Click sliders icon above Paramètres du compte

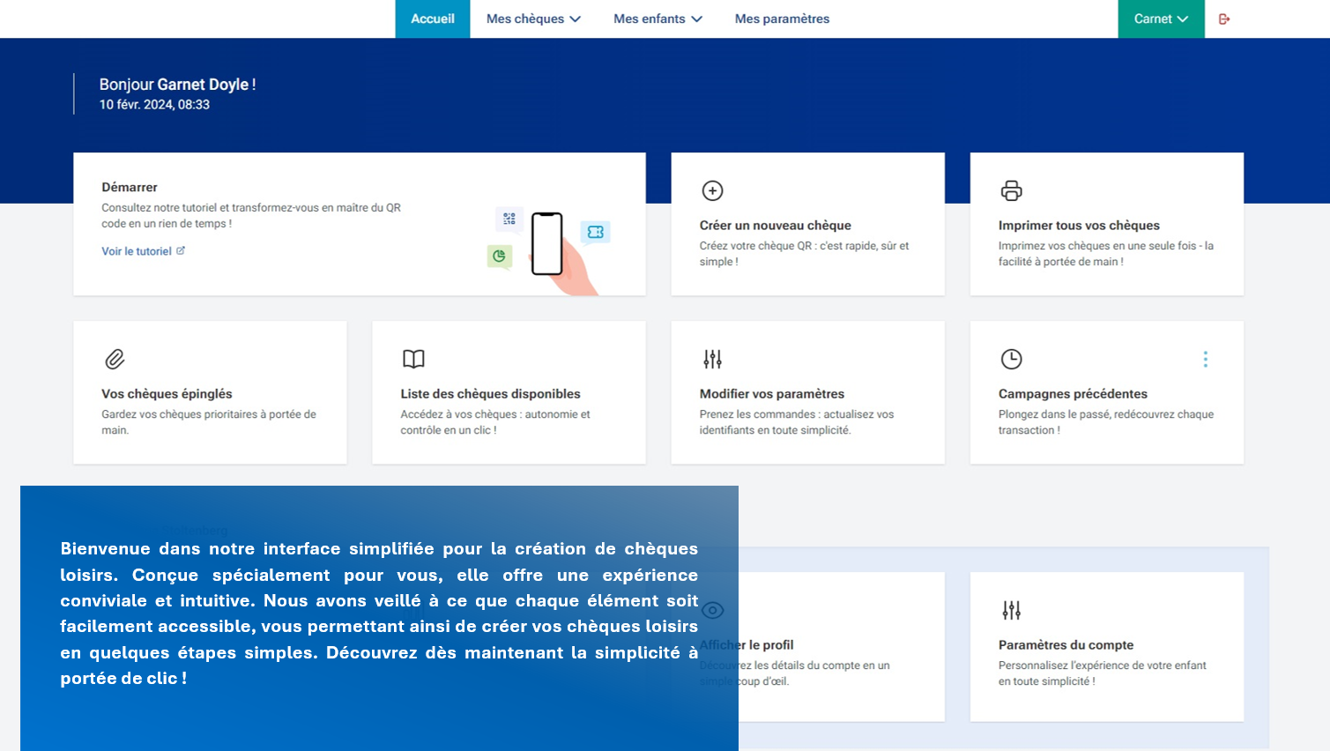click(1011, 610)
